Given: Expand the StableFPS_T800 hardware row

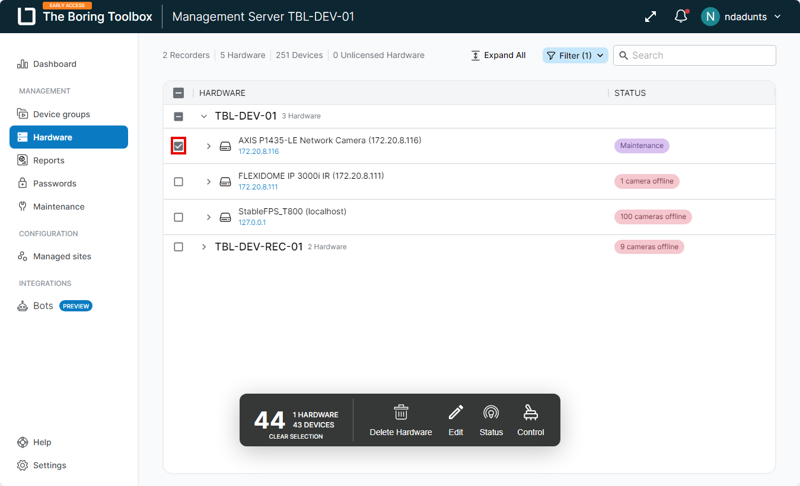Looking at the screenshot, I should tap(208, 217).
